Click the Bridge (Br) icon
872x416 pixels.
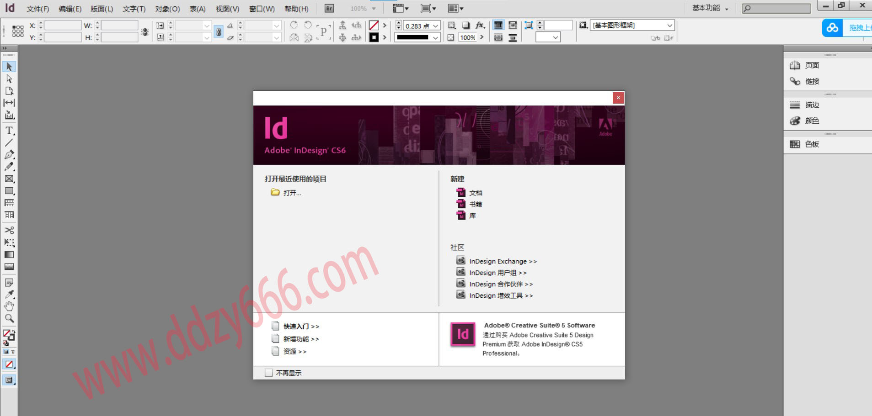[329, 8]
